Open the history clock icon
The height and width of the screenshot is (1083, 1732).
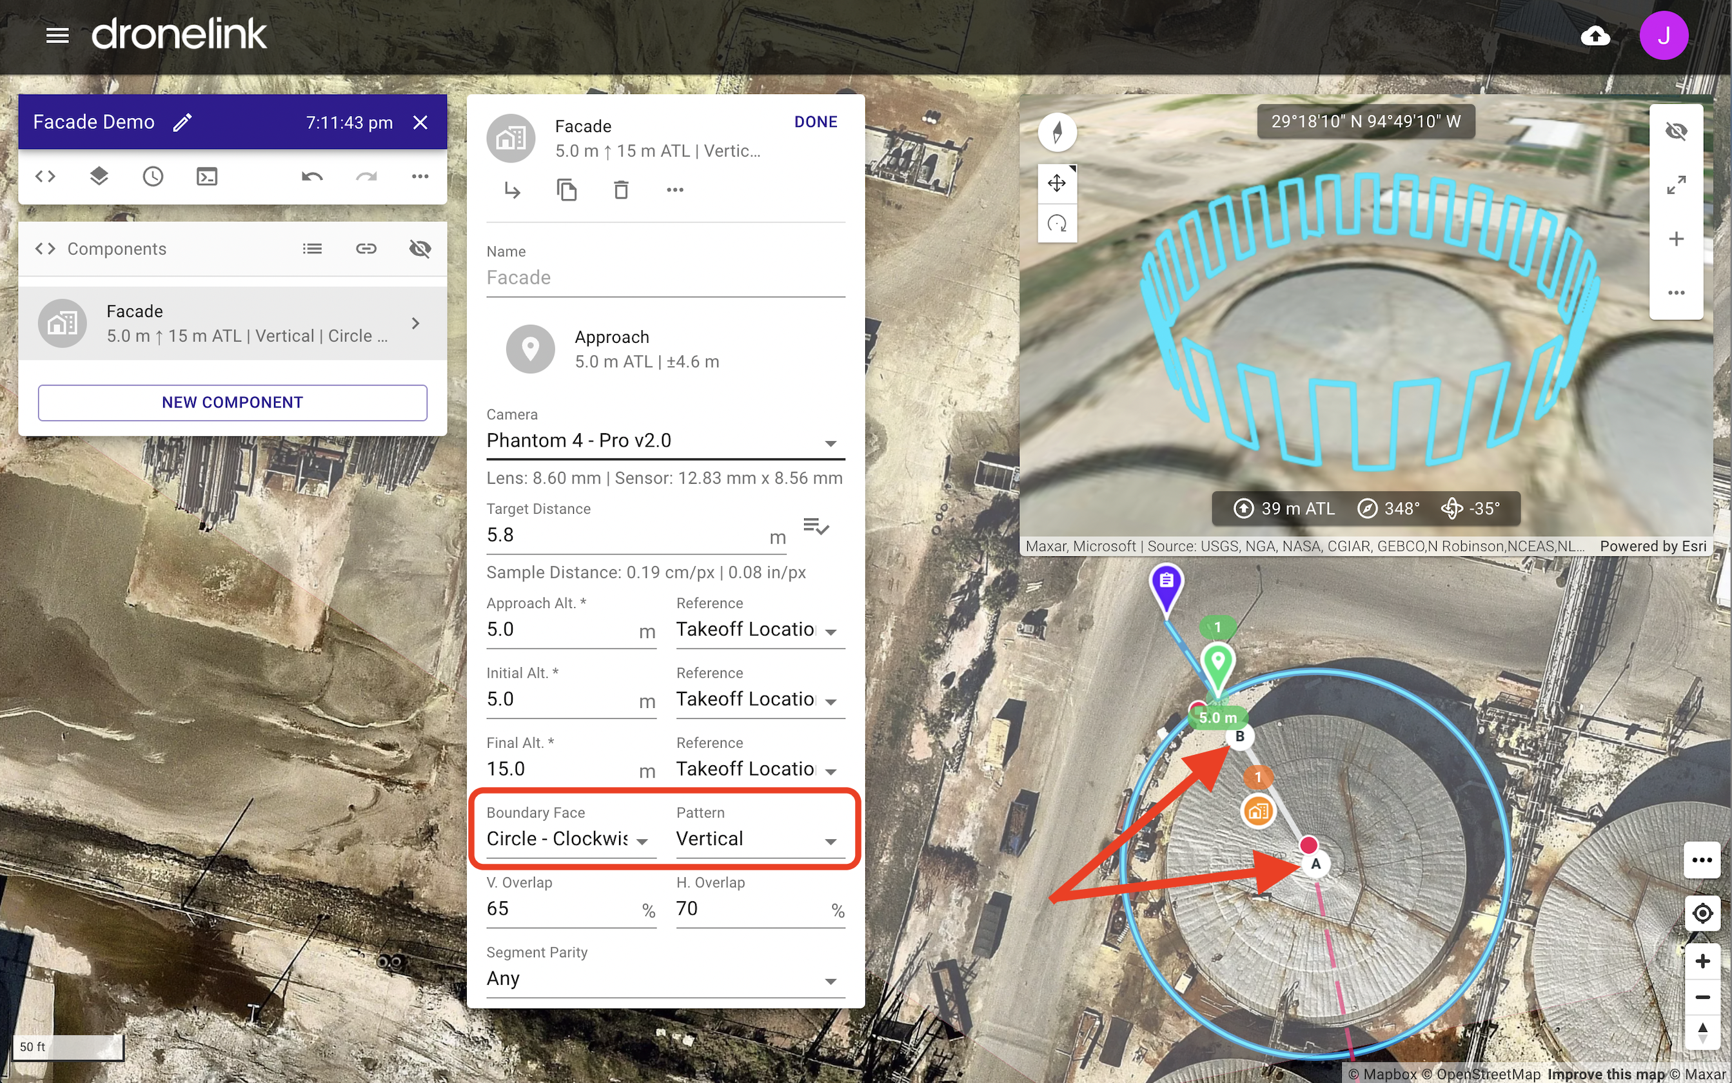(153, 176)
